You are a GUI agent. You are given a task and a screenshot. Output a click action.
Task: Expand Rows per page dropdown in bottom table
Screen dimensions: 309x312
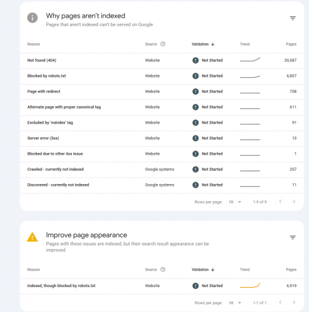click(x=235, y=303)
